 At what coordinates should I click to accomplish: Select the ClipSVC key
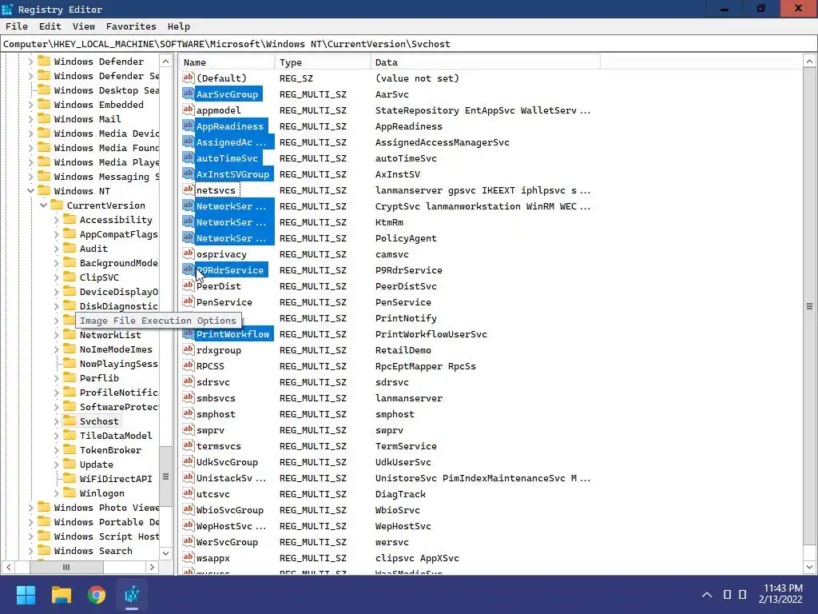(99, 277)
